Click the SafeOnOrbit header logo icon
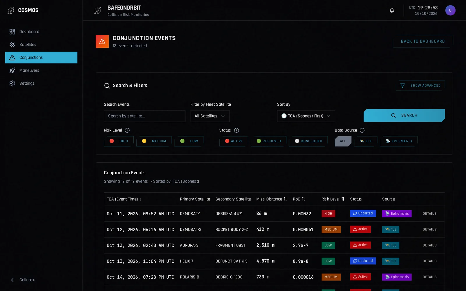Viewport: 466px width, 291px height. (x=98, y=10)
